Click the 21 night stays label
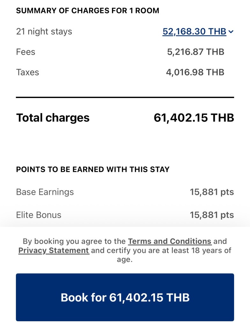The width and height of the screenshot is (250, 327). coord(44,32)
